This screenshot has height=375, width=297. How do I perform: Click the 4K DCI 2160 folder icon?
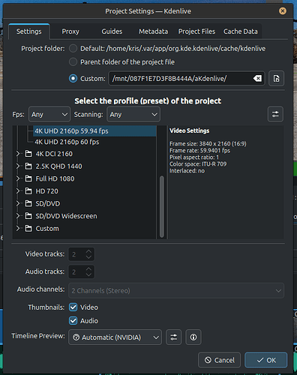[28, 154]
